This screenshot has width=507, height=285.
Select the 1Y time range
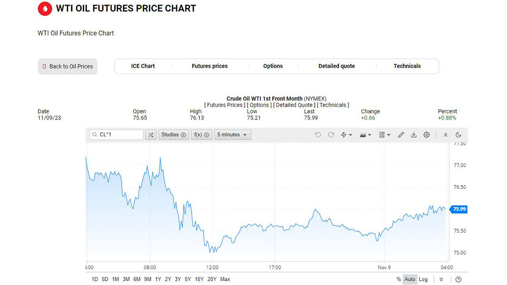pos(158,279)
